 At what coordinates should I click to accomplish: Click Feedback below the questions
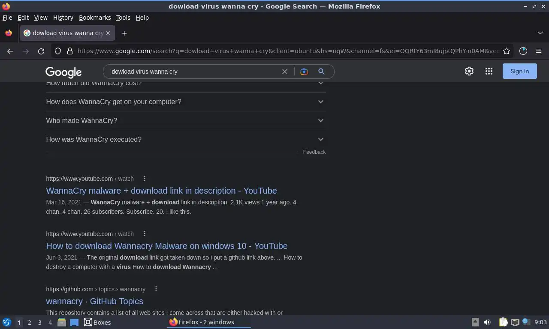[x=314, y=152]
